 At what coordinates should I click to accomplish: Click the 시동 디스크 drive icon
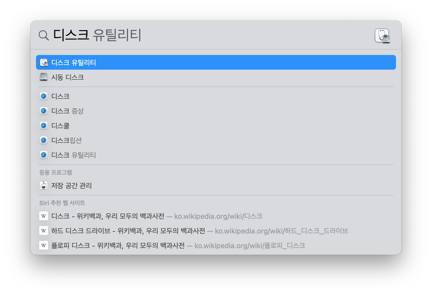pyautogui.click(x=44, y=77)
